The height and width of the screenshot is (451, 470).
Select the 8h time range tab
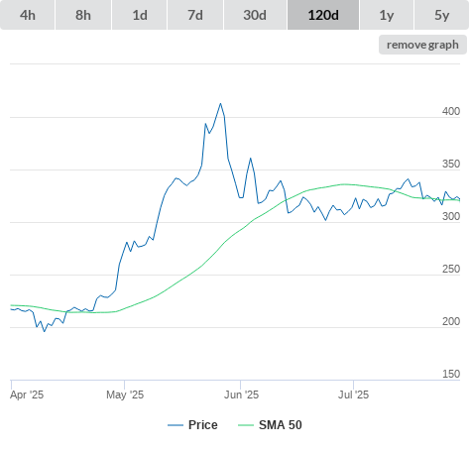pos(83,15)
